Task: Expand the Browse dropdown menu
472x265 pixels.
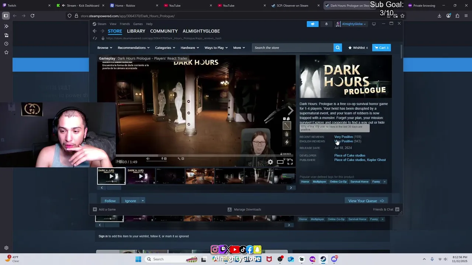Action: coord(105,47)
